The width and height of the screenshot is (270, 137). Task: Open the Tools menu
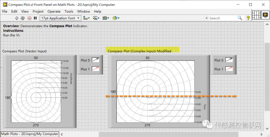pos(69,11)
